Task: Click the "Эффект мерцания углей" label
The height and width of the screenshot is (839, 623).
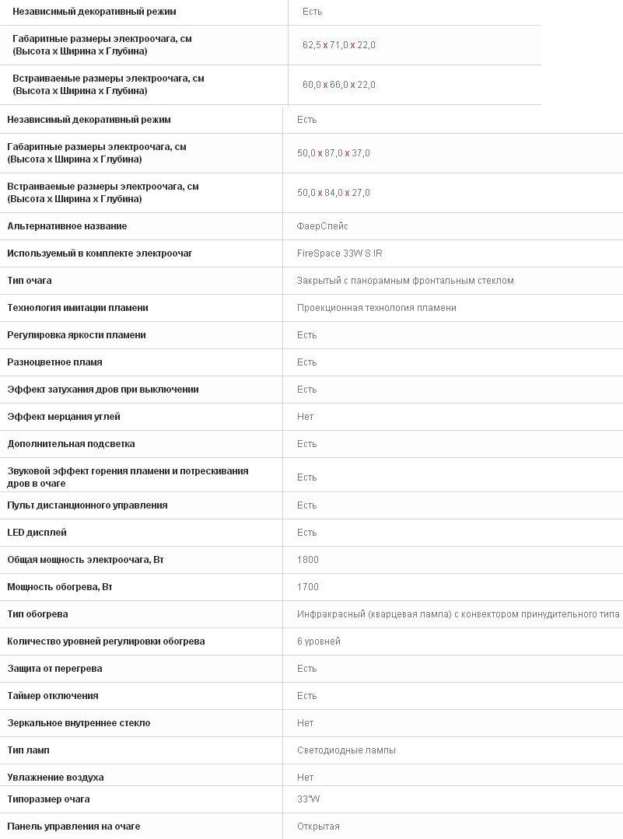Action: (x=64, y=417)
